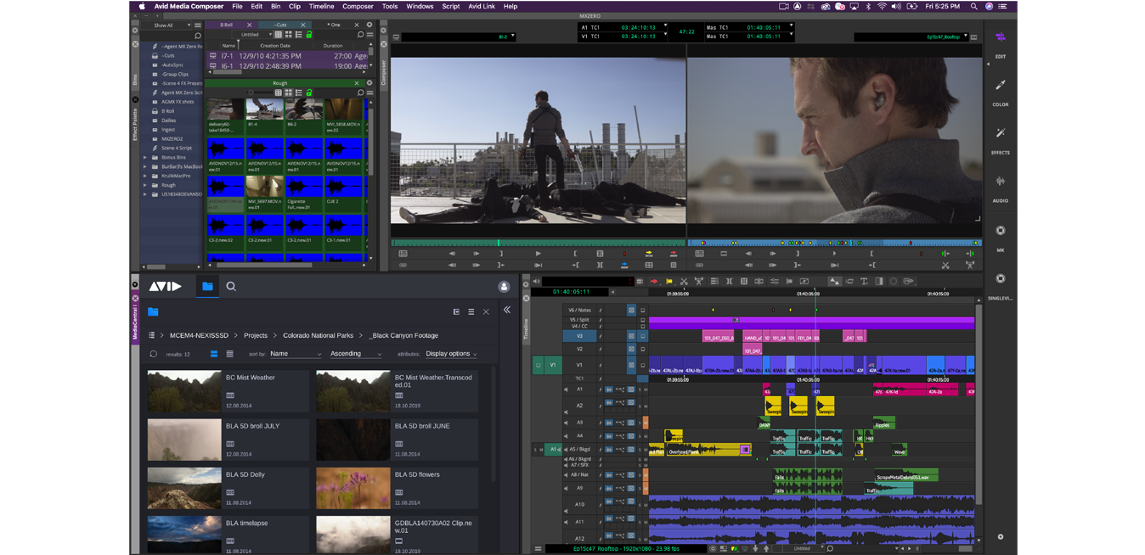
Task: Sort the bin by Duration column
Action: (x=333, y=46)
